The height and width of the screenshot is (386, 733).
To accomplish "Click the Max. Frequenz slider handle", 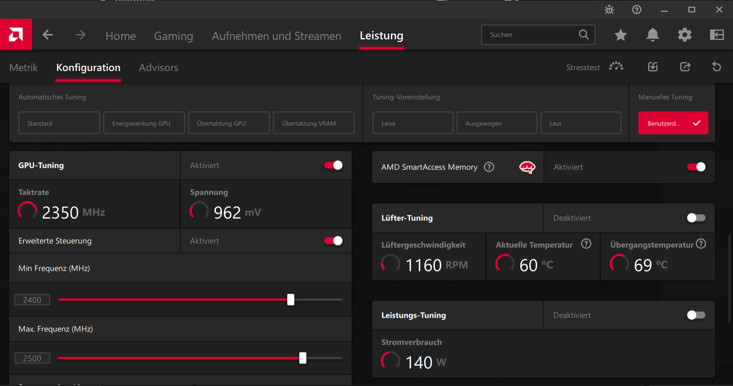I will point(303,358).
